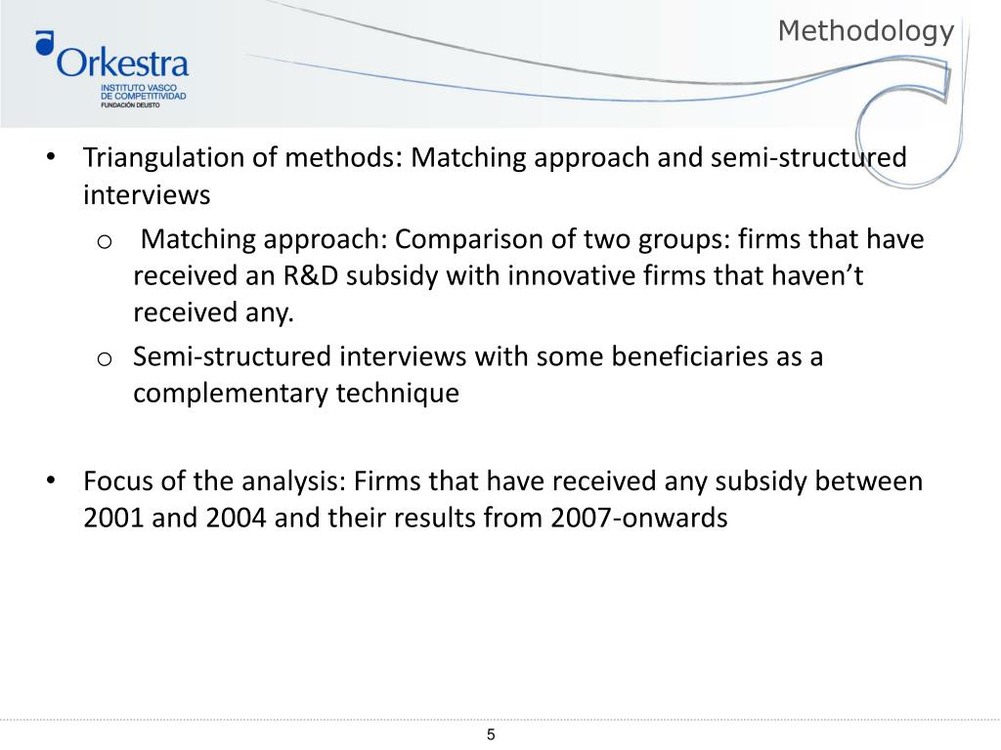Click the bullet dot before Focus of the analysis
The width and height of the screenshot is (1001, 750).
pyautogui.click(x=51, y=480)
